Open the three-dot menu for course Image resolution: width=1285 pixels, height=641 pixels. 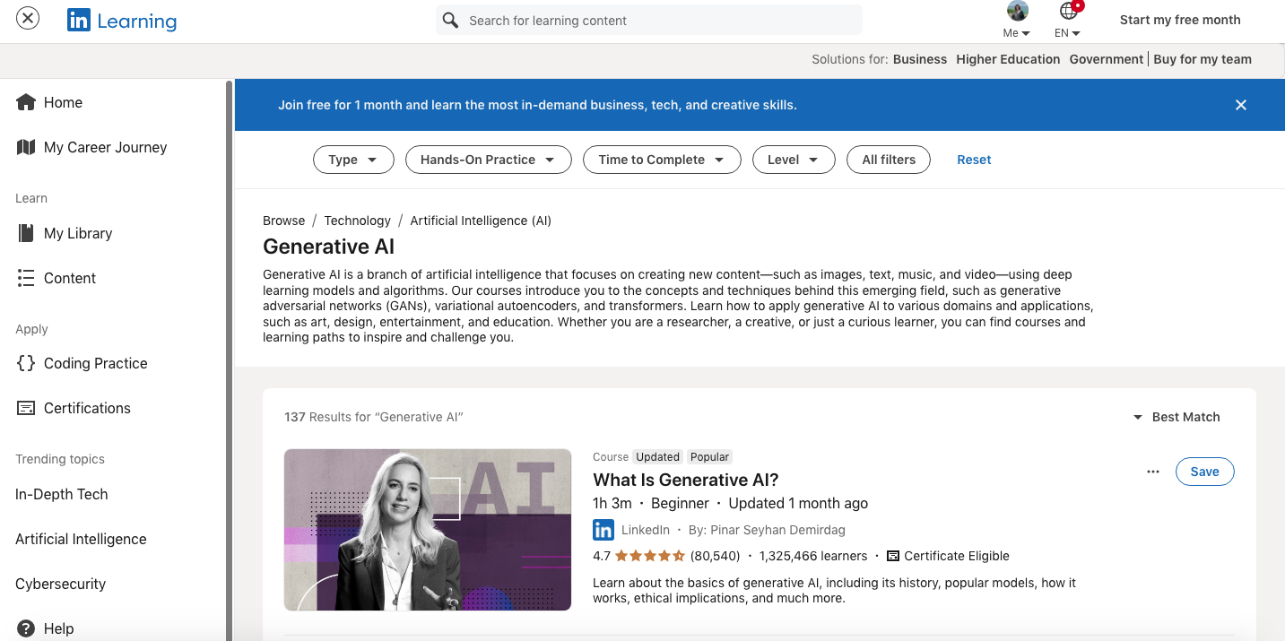pos(1153,472)
